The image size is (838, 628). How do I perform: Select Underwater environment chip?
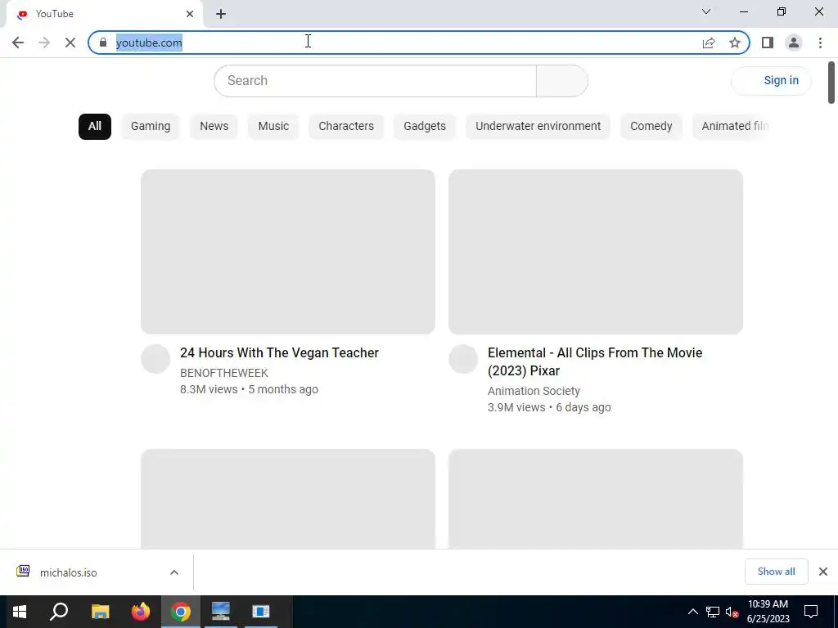pyautogui.click(x=538, y=127)
